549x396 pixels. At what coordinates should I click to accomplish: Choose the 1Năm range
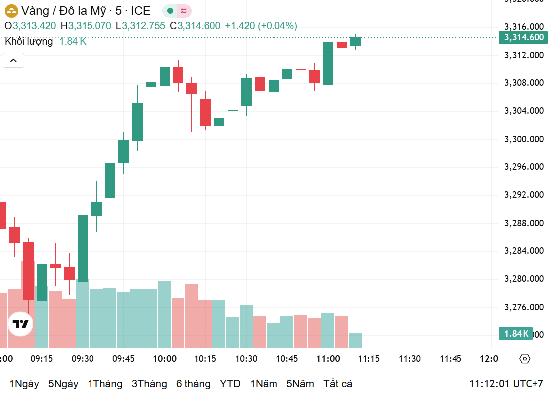(264, 384)
